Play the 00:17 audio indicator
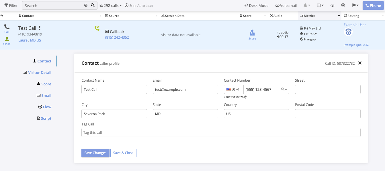 [282, 37]
